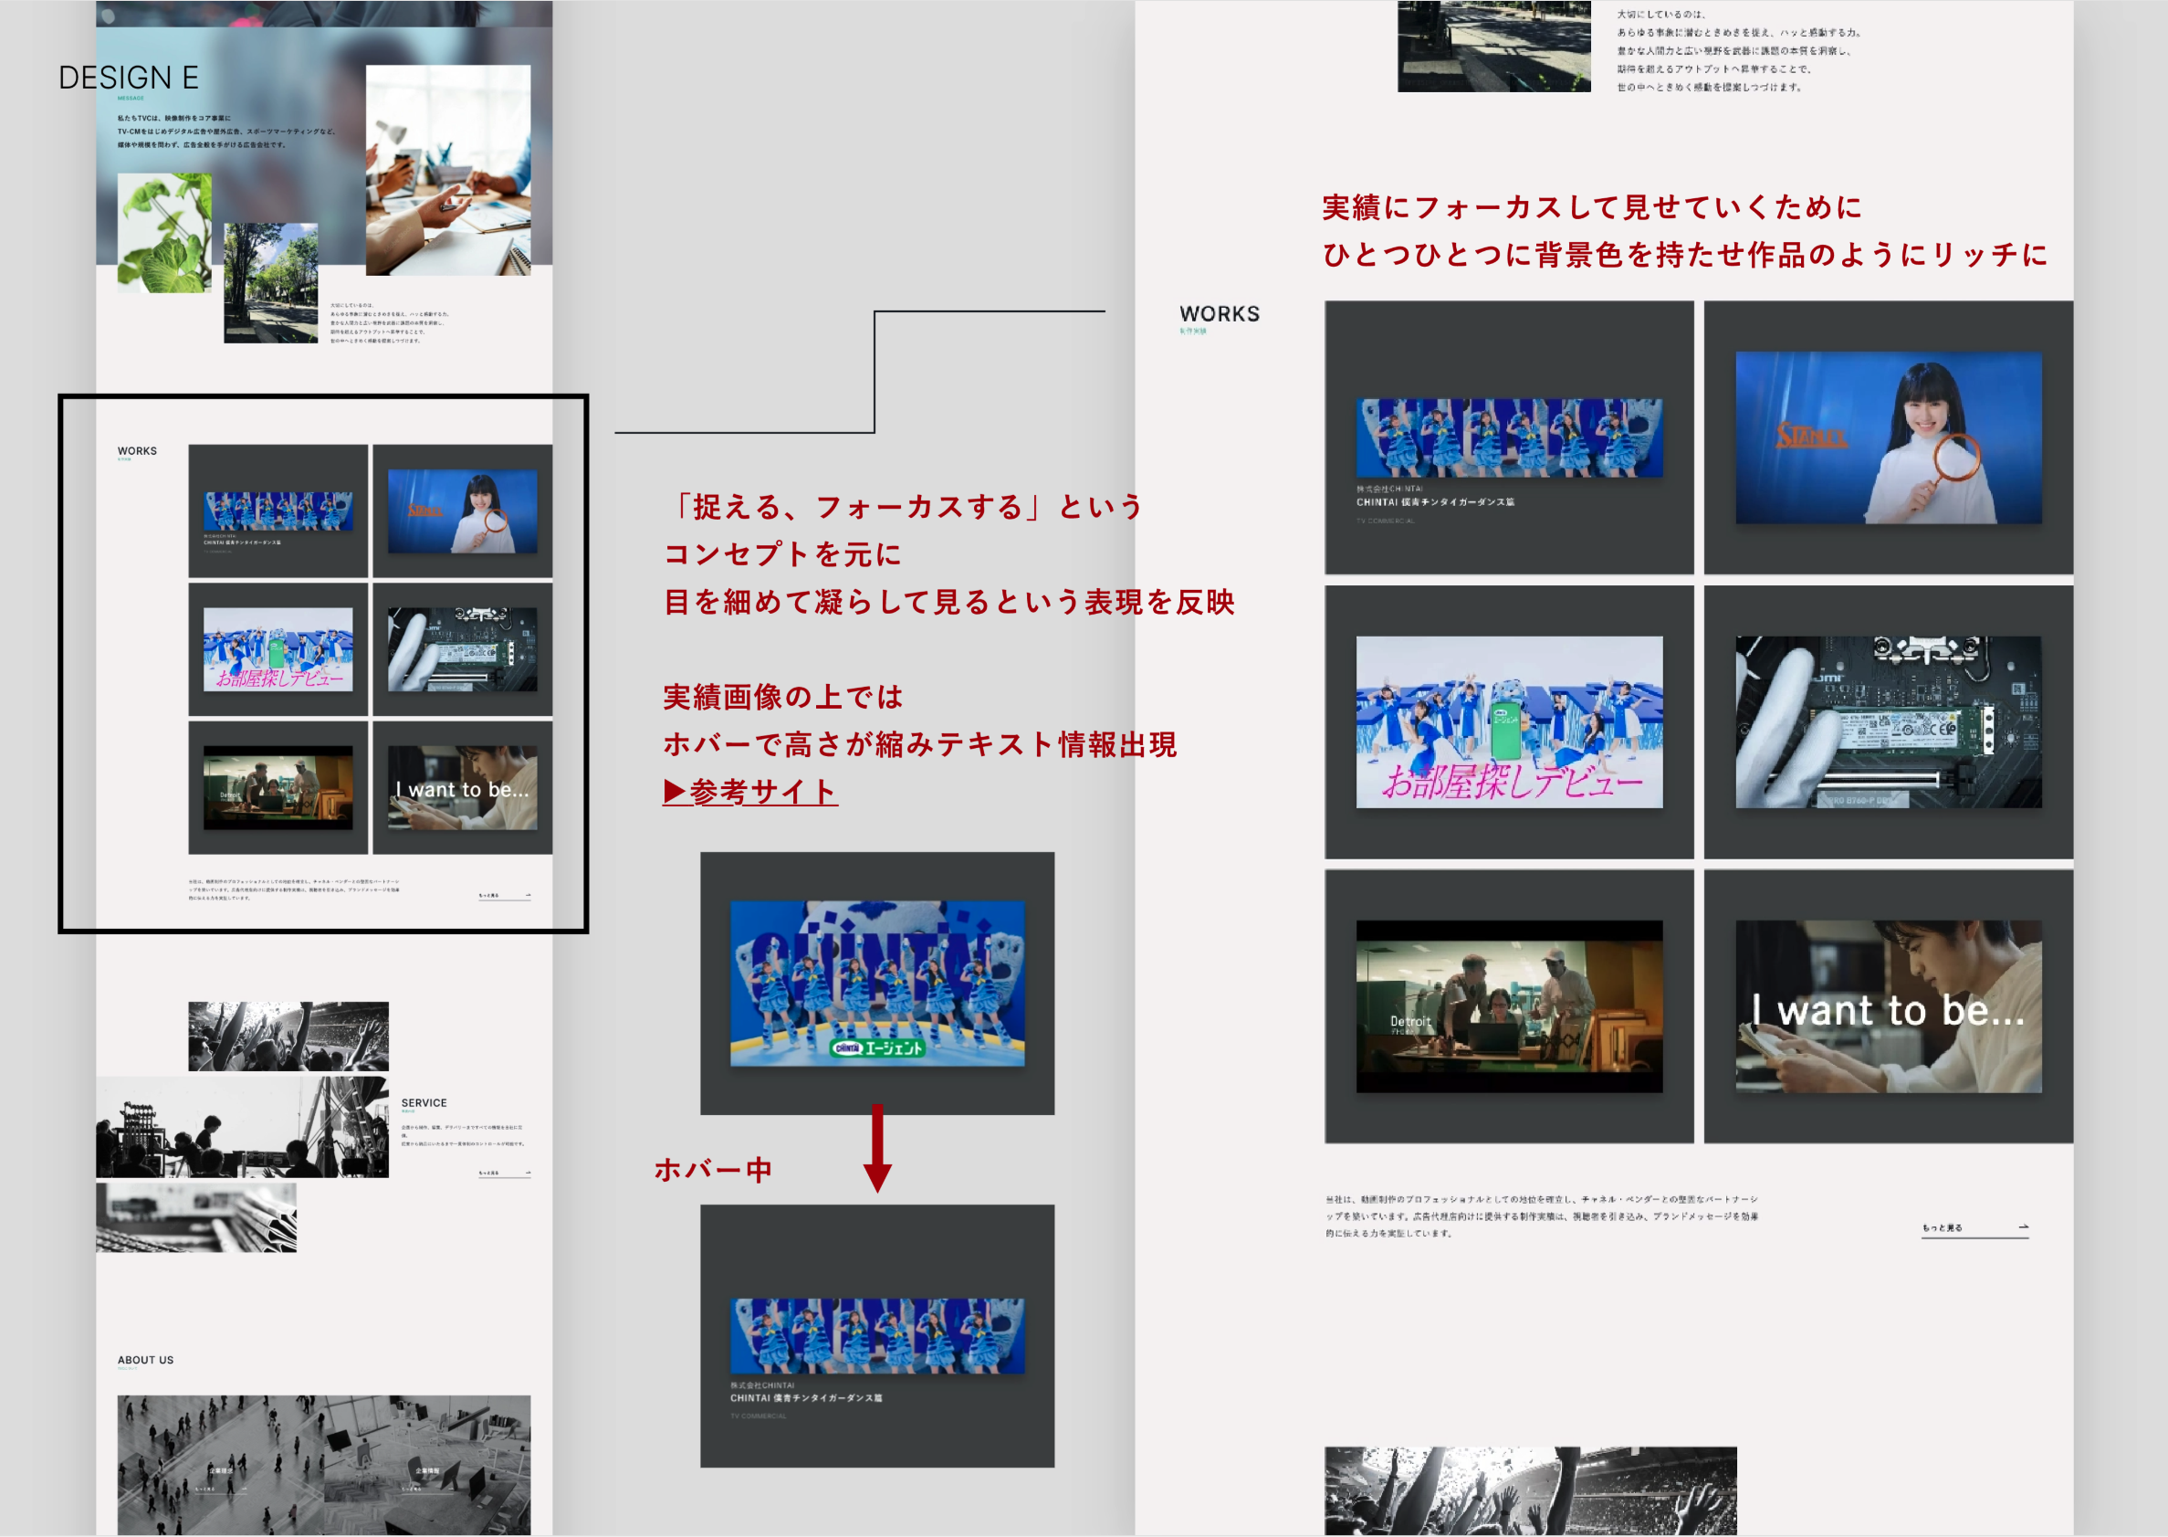Click the stadium crowd photo above SERVICE
Image resolution: width=2168 pixels, height=1537 pixels.
point(288,1036)
